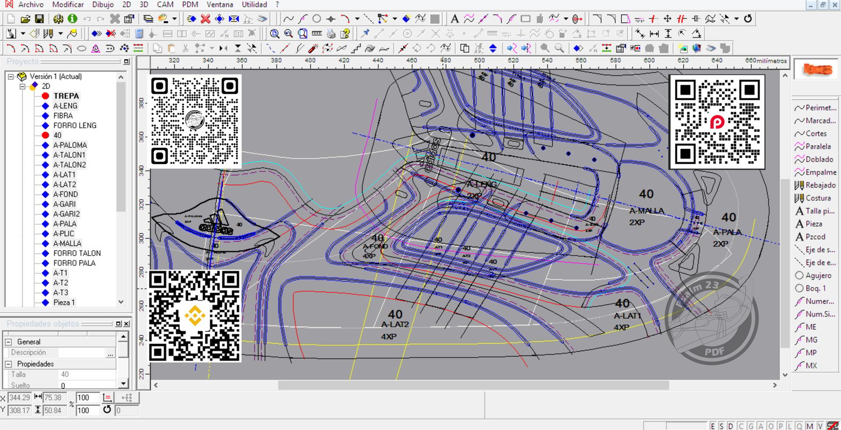The height and width of the screenshot is (430, 841).
Task: Click the help clipboard question mark icon
Action: pyautogui.click(x=345, y=34)
